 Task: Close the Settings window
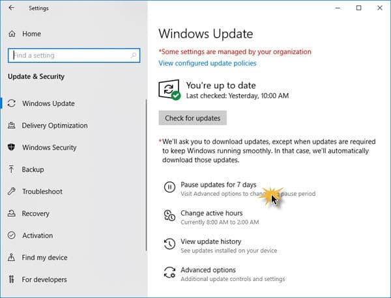coord(380,8)
